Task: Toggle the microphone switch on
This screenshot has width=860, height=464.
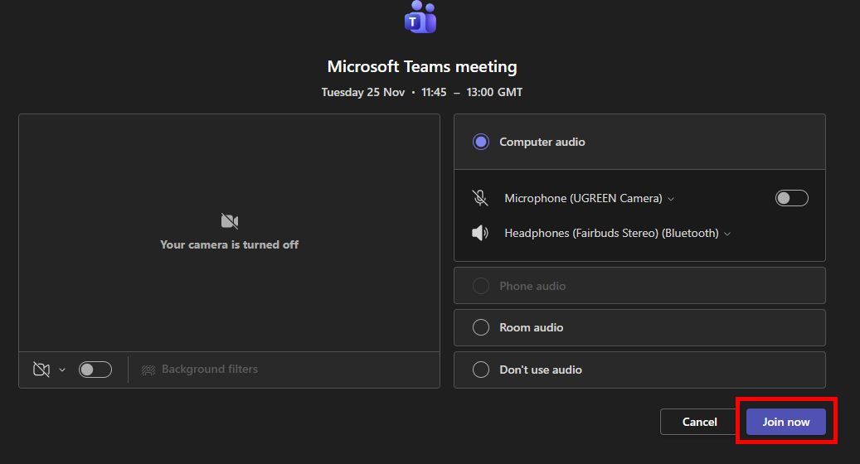Action: pos(791,198)
